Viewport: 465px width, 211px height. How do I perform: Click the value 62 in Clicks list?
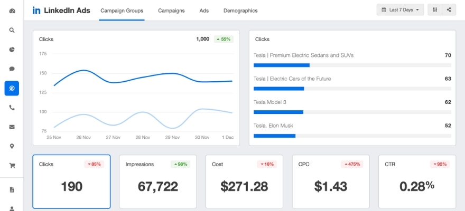click(x=448, y=102)
